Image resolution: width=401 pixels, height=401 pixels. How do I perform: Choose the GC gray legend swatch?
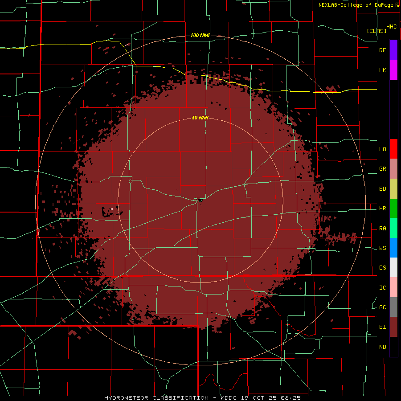[393, 307]
